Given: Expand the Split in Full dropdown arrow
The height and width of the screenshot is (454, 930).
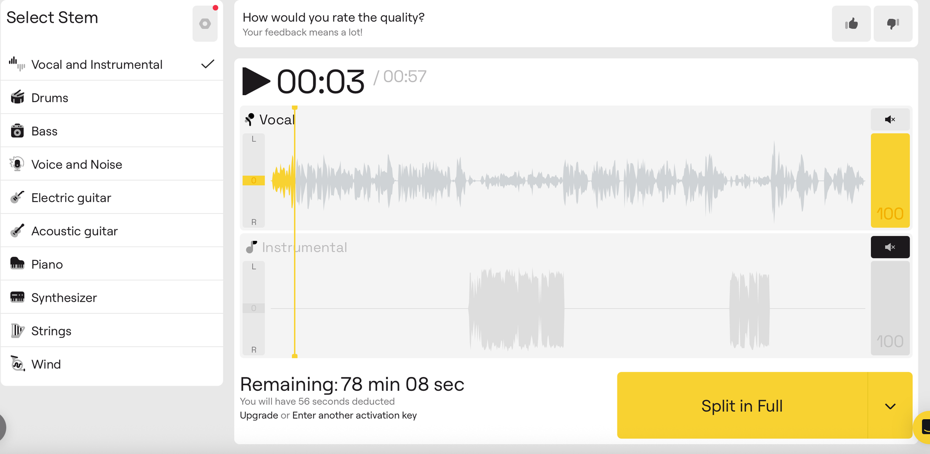Looking at the screenshot, I should (x=890, y=406).
